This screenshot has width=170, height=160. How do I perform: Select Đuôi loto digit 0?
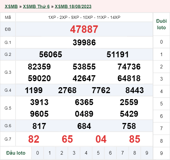(x=161, y=42)
